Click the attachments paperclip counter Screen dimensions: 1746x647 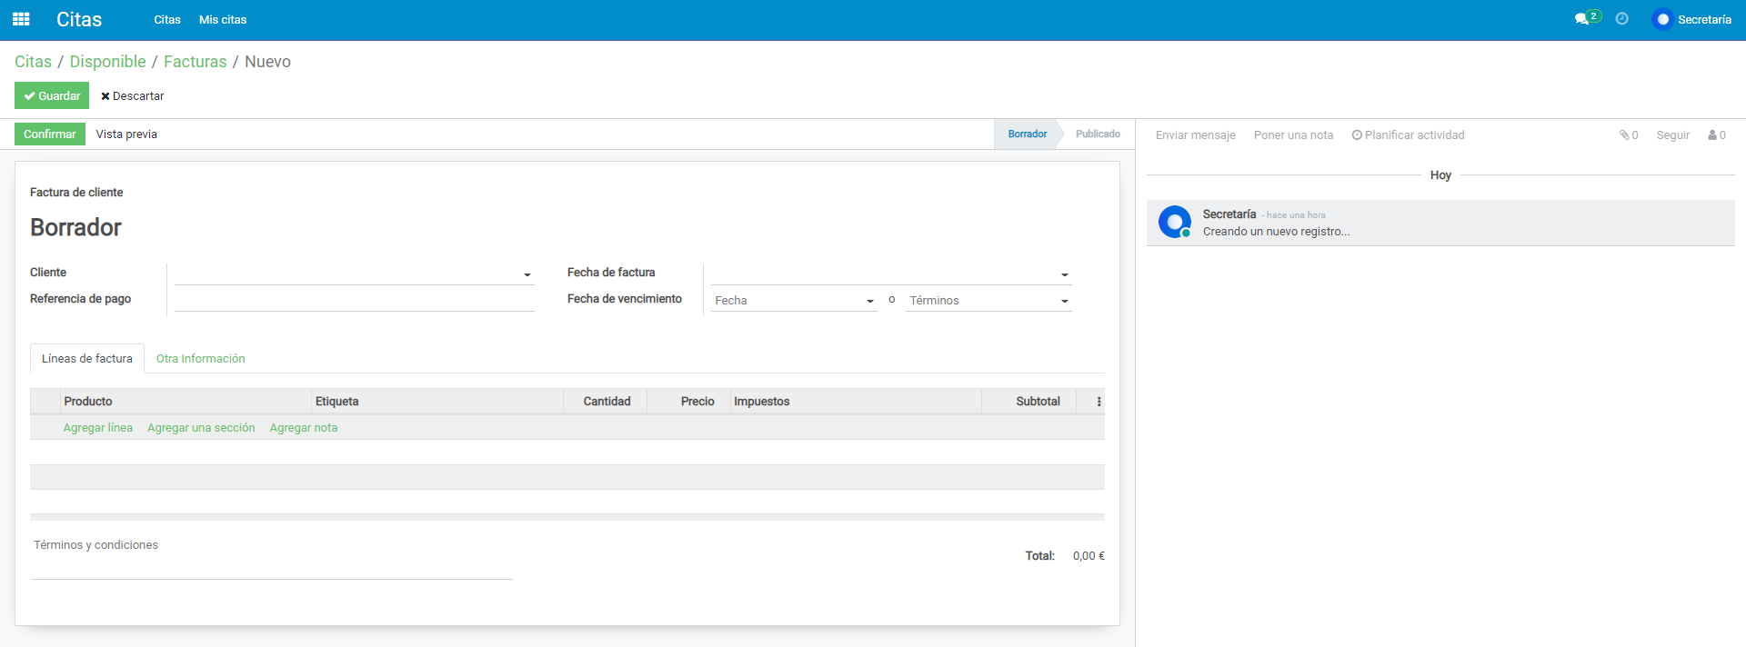tap(1629, 135)
